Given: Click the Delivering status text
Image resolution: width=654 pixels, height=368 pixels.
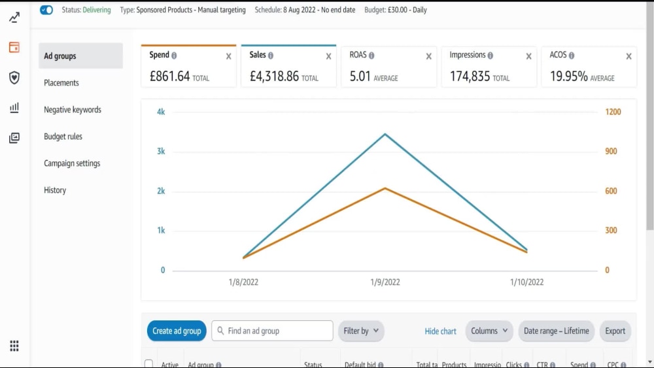Looking at the screenshot, I should pyautogui.click(x=97, y=10).
